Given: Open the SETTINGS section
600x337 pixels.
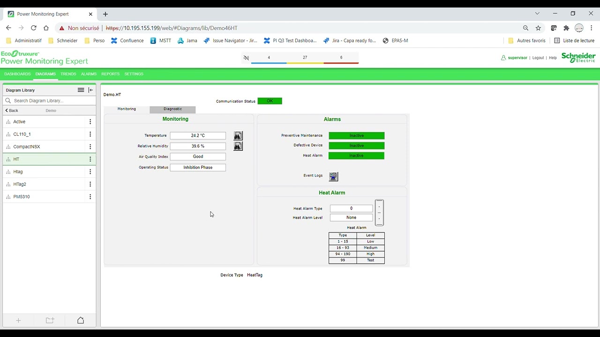Looking at the screenshot, I should pos(134,74).
